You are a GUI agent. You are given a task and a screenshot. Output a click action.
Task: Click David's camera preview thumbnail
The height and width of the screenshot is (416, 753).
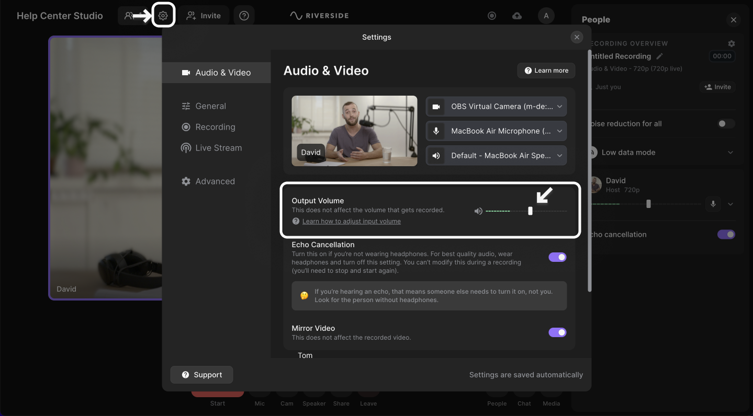coord(354,131)
